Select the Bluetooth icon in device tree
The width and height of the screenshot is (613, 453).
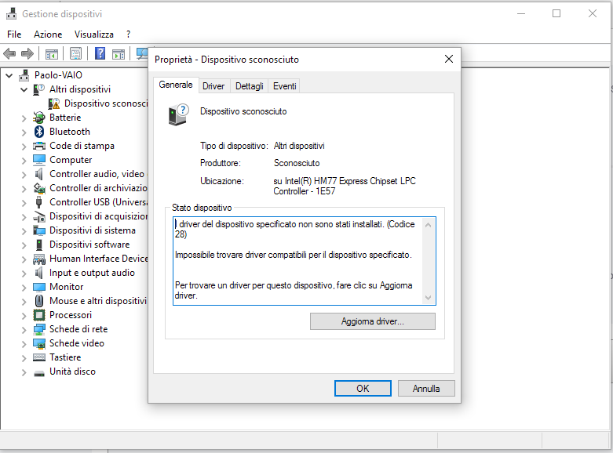click(x=39, y=132)
